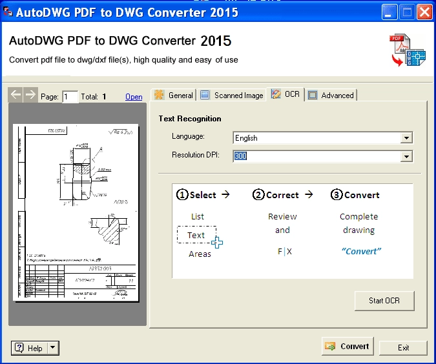436x364 pixels.
Task: Click the blue "Convert" text in instructions
Action: [361, 251]
